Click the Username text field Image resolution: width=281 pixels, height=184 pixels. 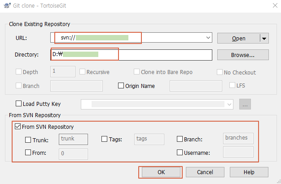point(238,152)
